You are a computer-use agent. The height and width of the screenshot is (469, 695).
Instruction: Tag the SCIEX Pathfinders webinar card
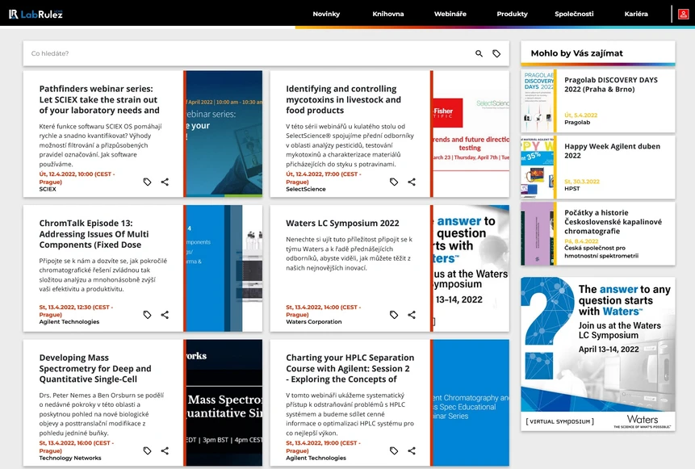147,182
